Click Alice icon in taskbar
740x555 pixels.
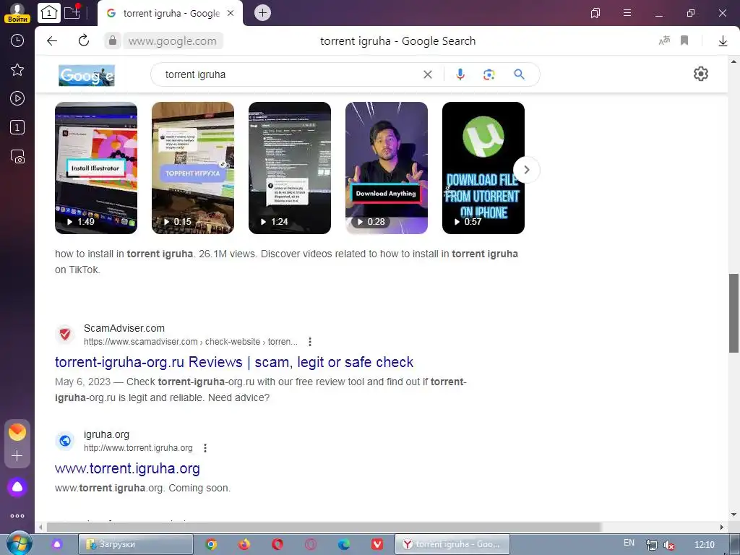[57, 545]
